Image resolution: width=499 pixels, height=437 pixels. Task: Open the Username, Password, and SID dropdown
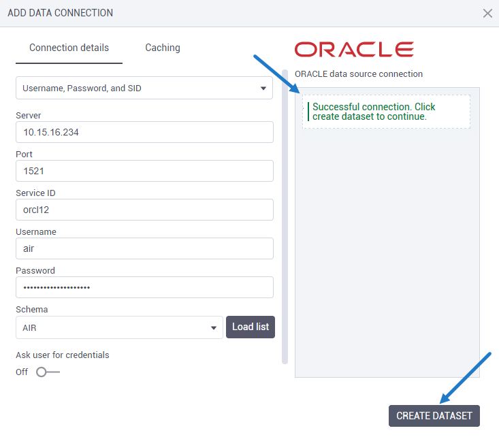[144, 88]
